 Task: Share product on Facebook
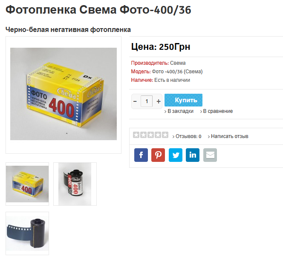pos(141,155)
